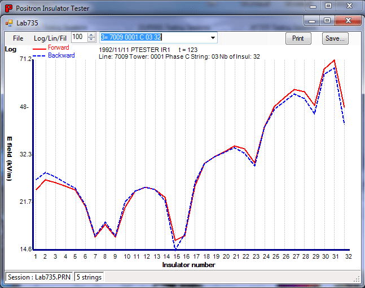Screen dimensions: 365x288
Task: Minimize the Lab735 child window
Action: [x=313, y=21]
